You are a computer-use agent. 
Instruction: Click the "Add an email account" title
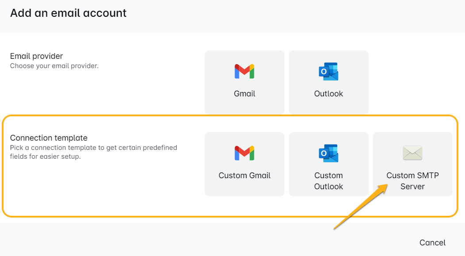coord(68,13)
